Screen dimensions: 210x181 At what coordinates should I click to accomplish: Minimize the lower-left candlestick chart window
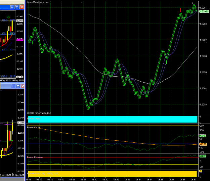[x=13, y=86]
